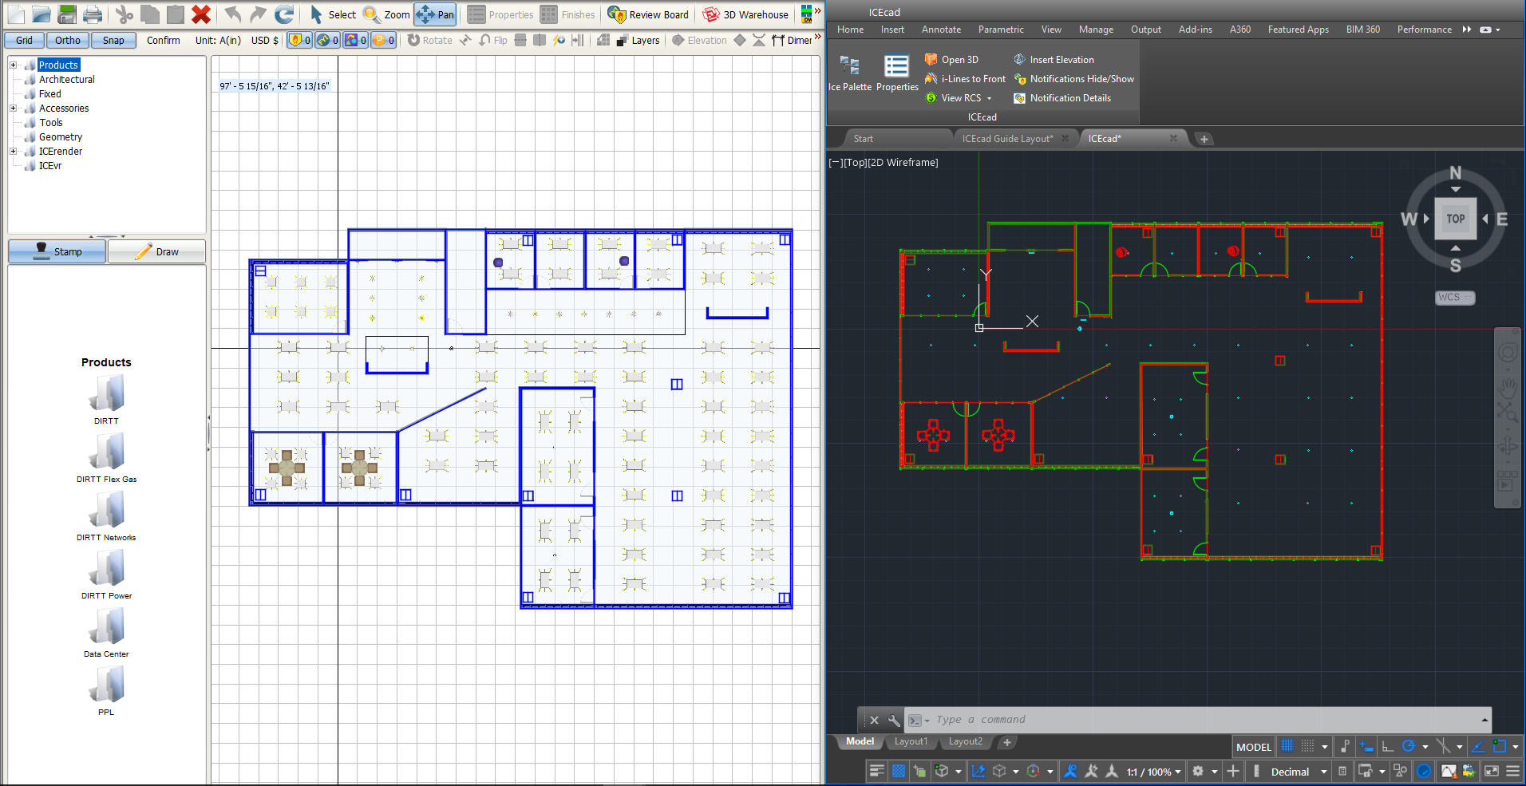This screenshot has height=786, width=1526.
Task: Toggle the Ortho button in ICE
Action: point(68,40)
